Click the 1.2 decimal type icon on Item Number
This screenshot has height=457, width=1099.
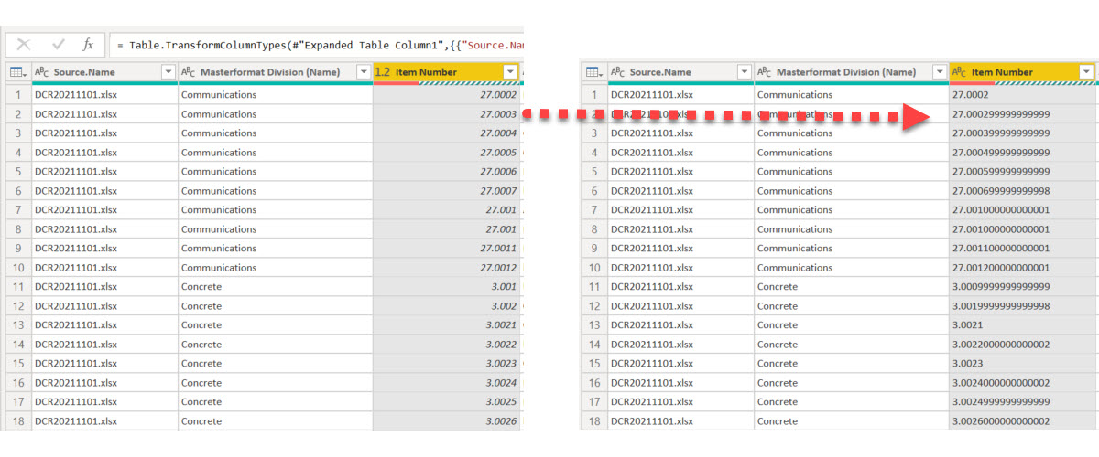[383, 72]
